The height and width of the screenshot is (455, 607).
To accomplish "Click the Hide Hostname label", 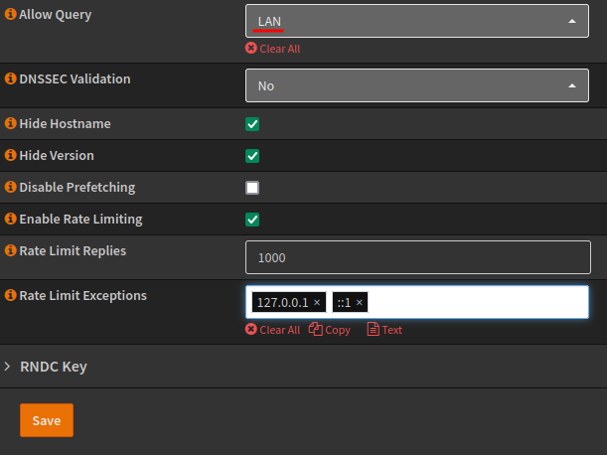I will click(65, 123).
